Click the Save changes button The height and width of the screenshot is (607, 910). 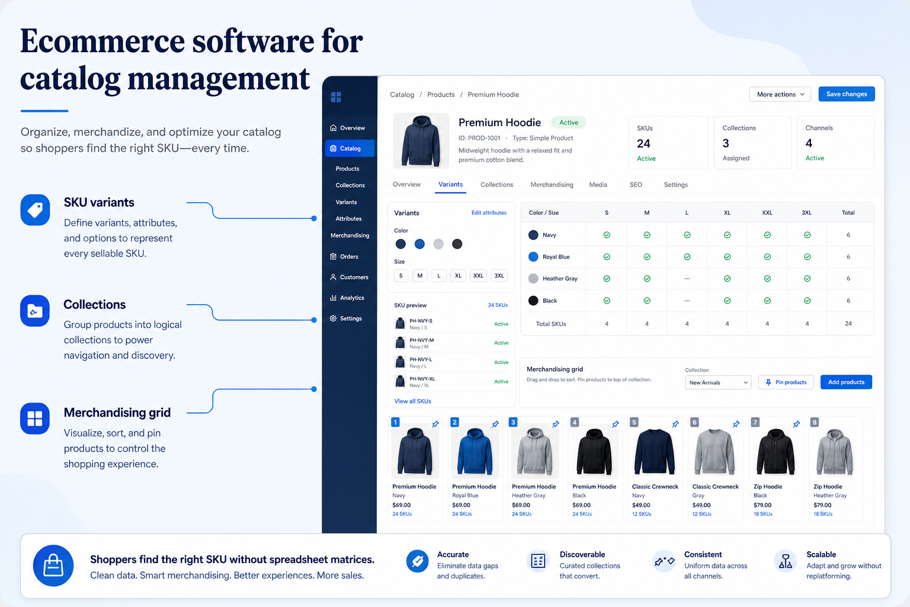click(847, 94)
